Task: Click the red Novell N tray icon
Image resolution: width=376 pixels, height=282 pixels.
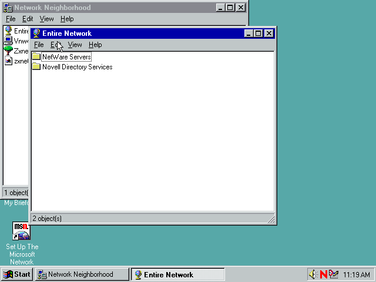Action: 323,274
